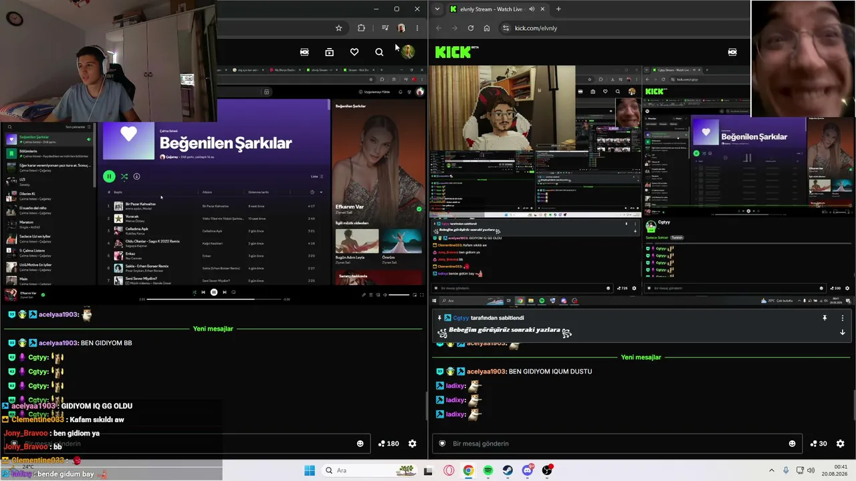856x481 pixels.
Task: Search the Spotify library sidebar
Action: pos(10,127)
